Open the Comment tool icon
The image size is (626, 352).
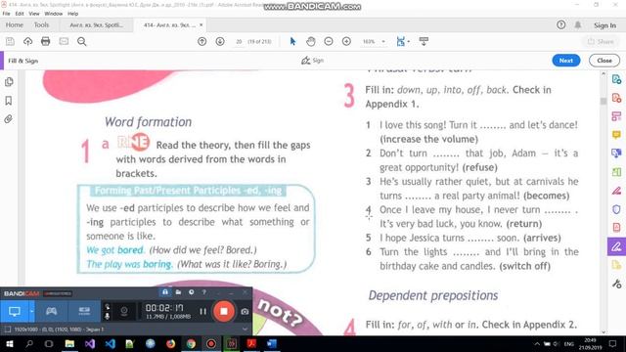pos(616,135)
